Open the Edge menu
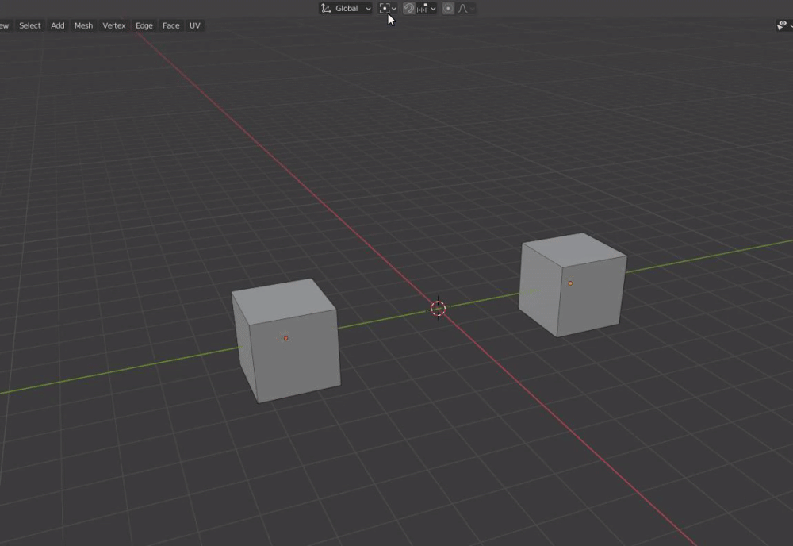Image resolution: width=793 pixels, height=546 pixels. point(144,25)
